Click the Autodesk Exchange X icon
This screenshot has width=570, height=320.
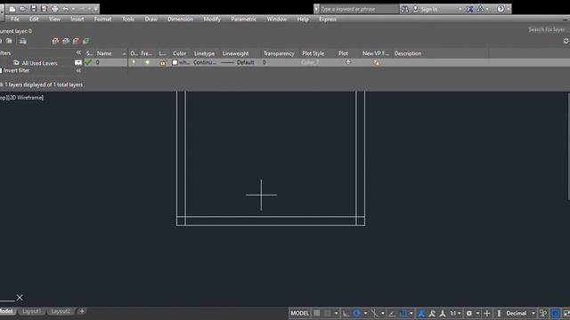[x=469, y=9]
